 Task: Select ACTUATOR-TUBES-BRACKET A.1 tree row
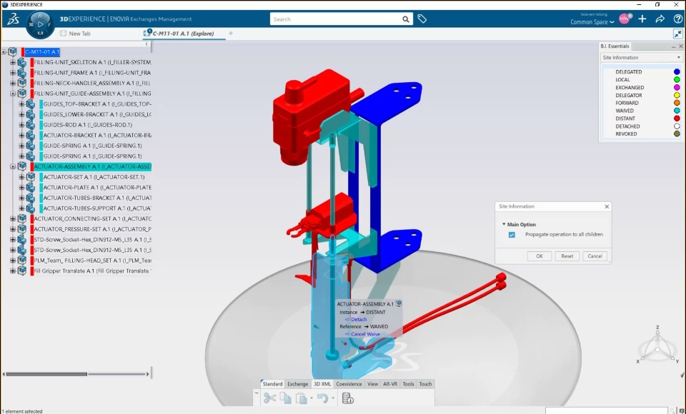pos(96,198)
